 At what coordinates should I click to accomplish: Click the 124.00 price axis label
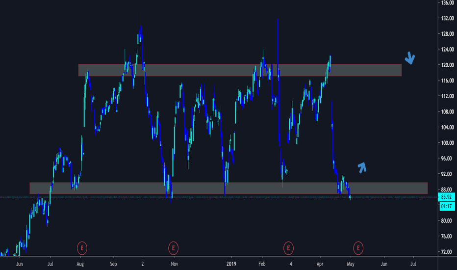tap(447, 49)
